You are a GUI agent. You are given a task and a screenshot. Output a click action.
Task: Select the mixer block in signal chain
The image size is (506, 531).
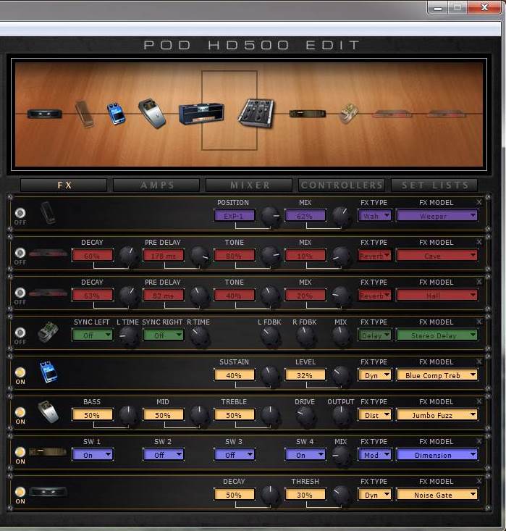pyautogui.click(x=256, y=113)
